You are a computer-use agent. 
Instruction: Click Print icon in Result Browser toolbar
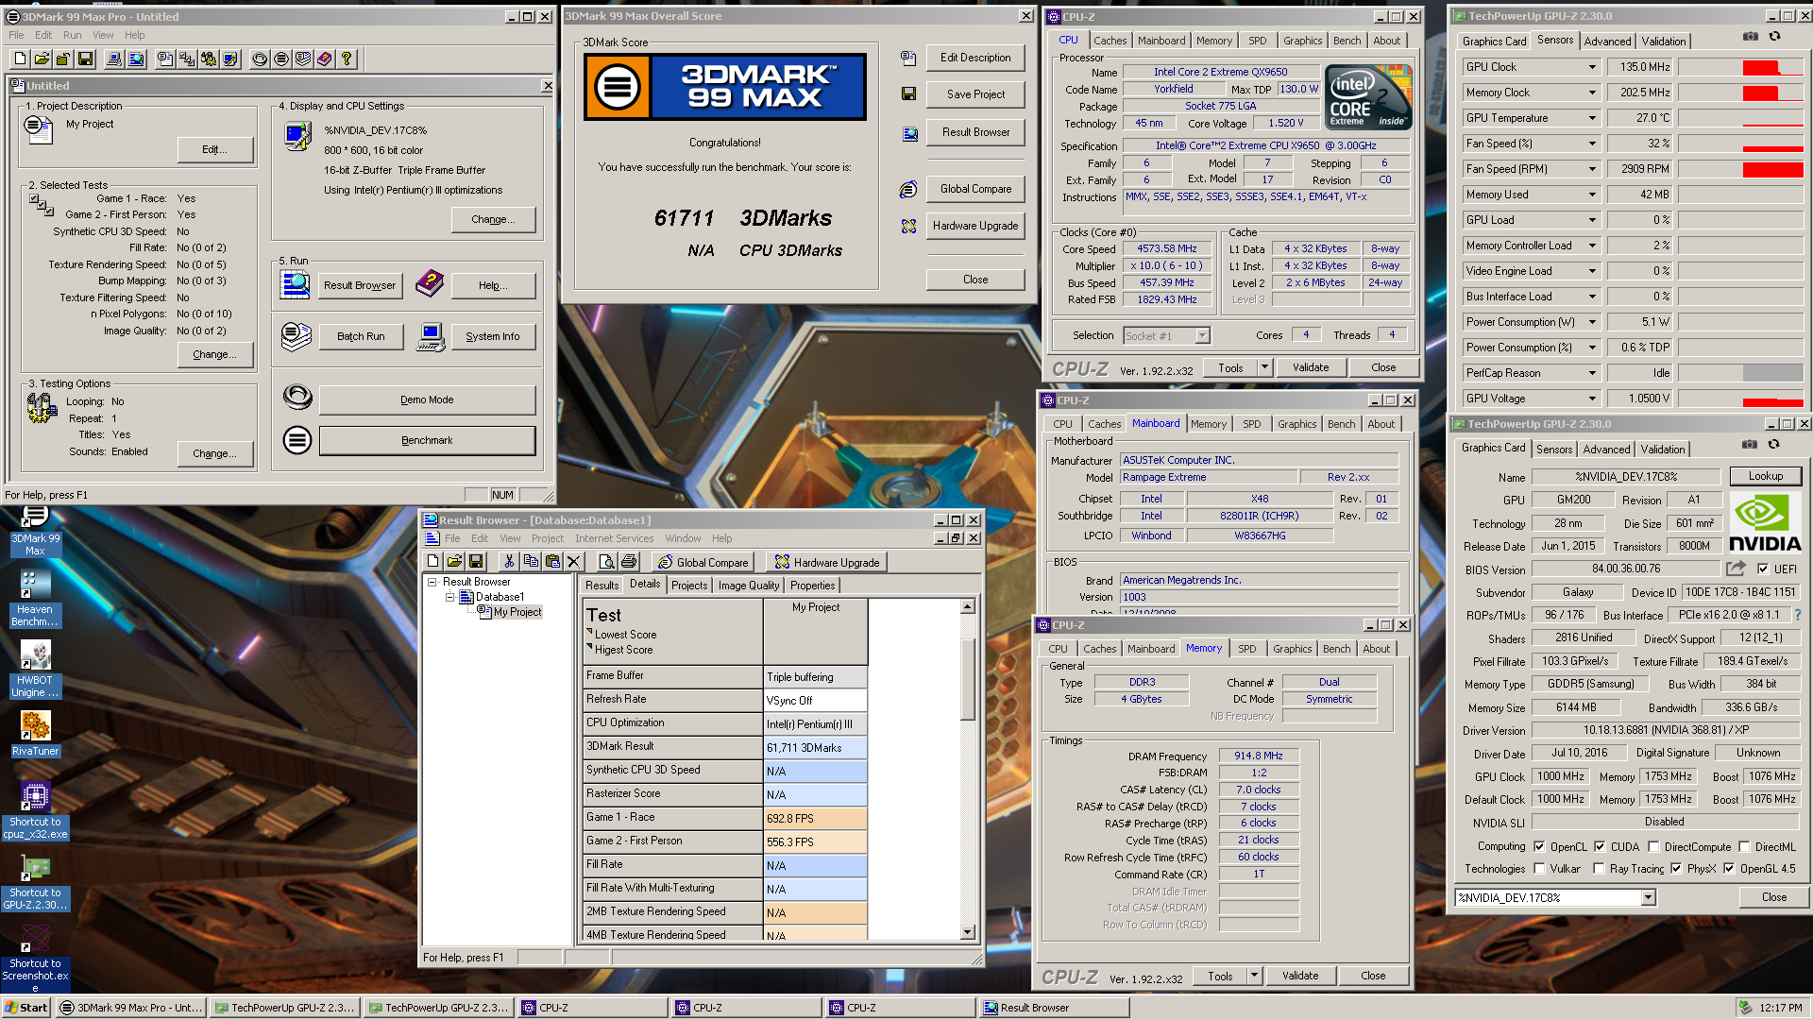click(x=629, y=561)
